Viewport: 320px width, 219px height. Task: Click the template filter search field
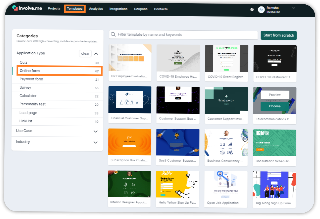pyautogui.click(x=183, y=35)
